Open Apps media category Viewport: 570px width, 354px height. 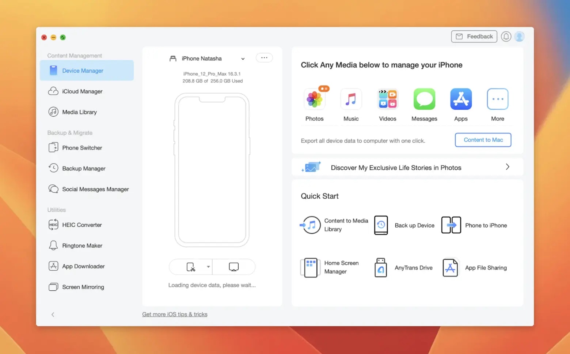pyautogui.click(x=461, y=99)
